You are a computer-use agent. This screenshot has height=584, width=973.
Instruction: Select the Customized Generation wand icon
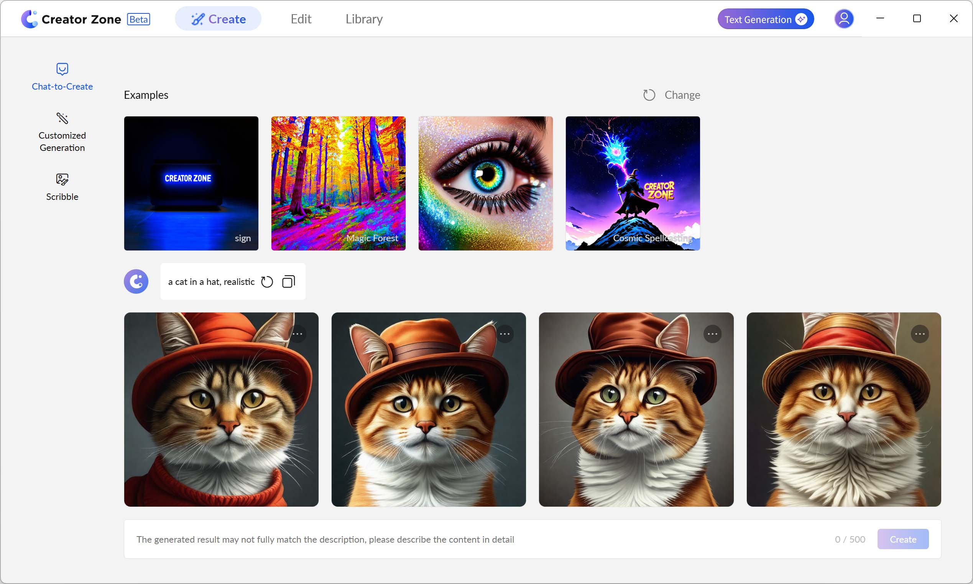[62, 118]
